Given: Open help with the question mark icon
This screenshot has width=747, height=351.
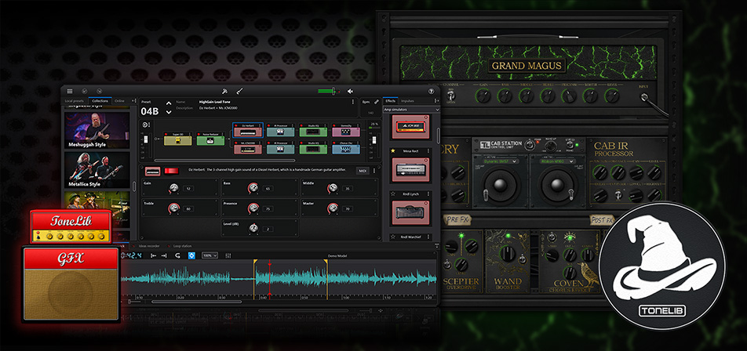Looking at the screenshot, I should (431, 92).
